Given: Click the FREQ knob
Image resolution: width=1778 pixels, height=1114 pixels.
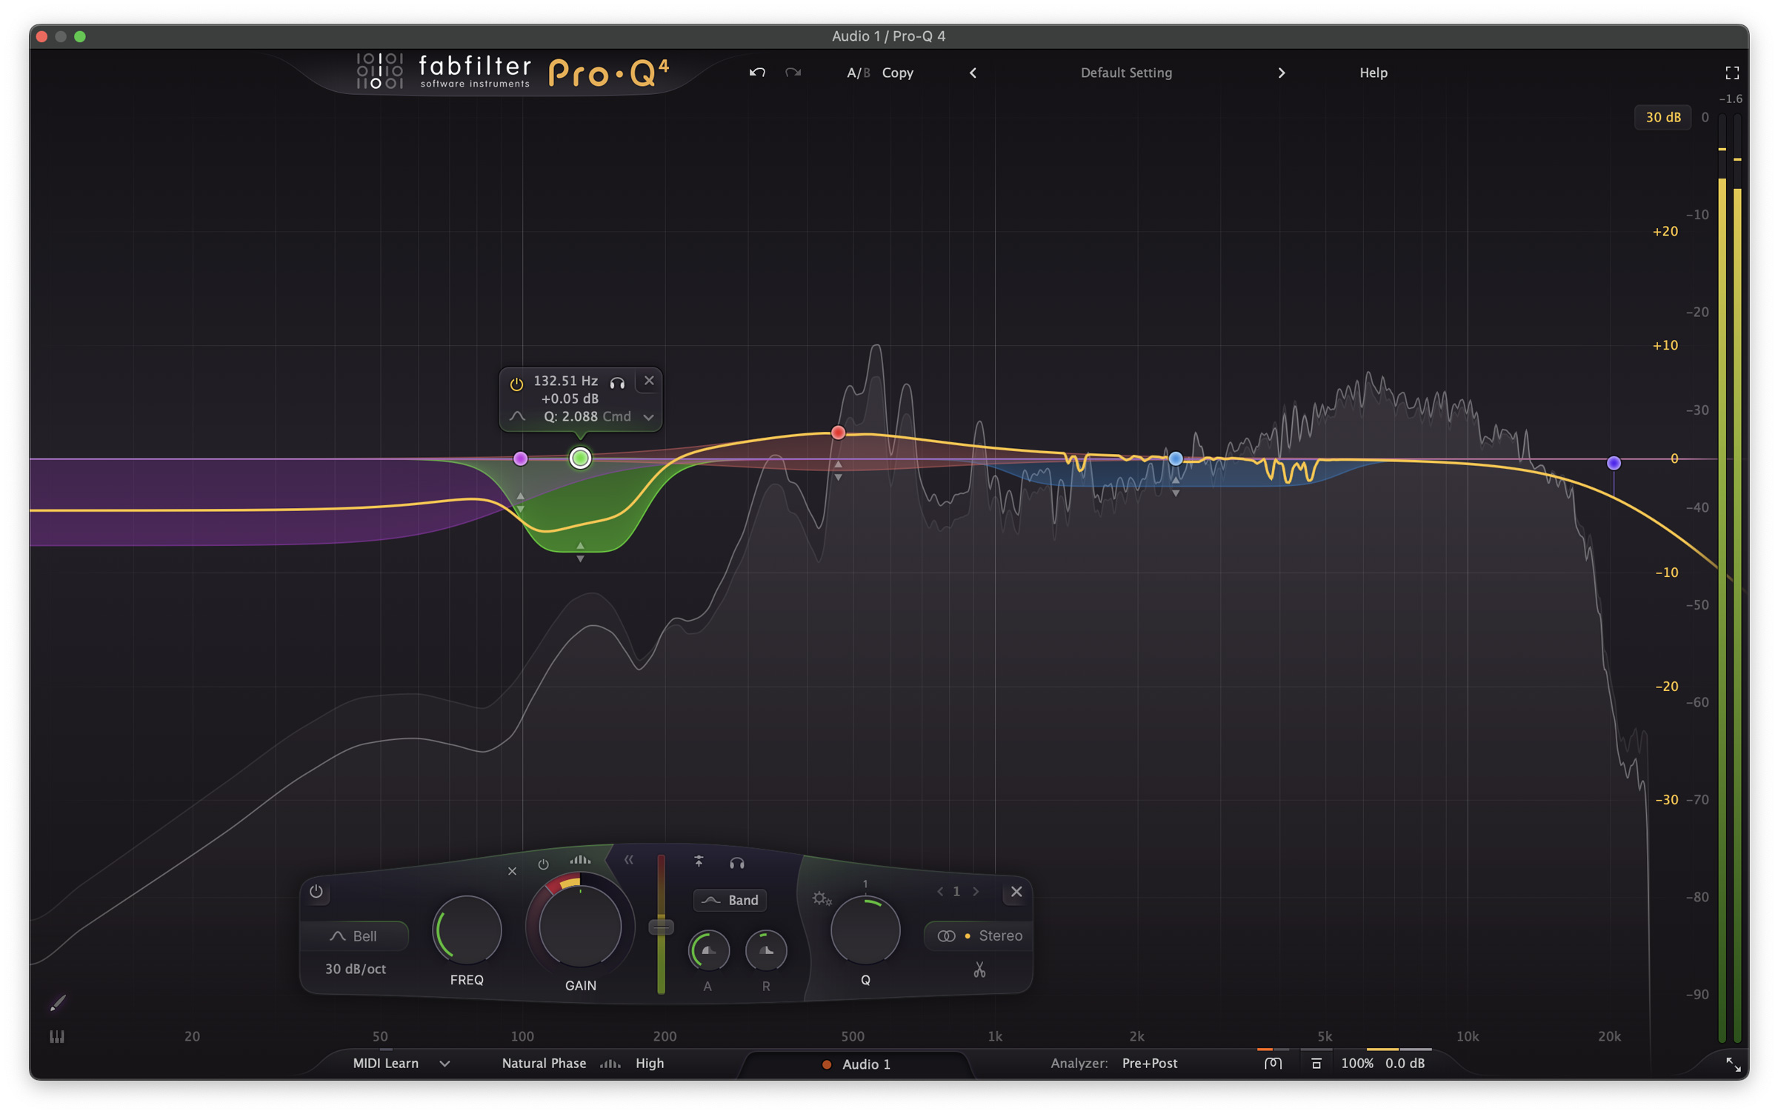Looking at the screenshot, I should pos(467,930).
